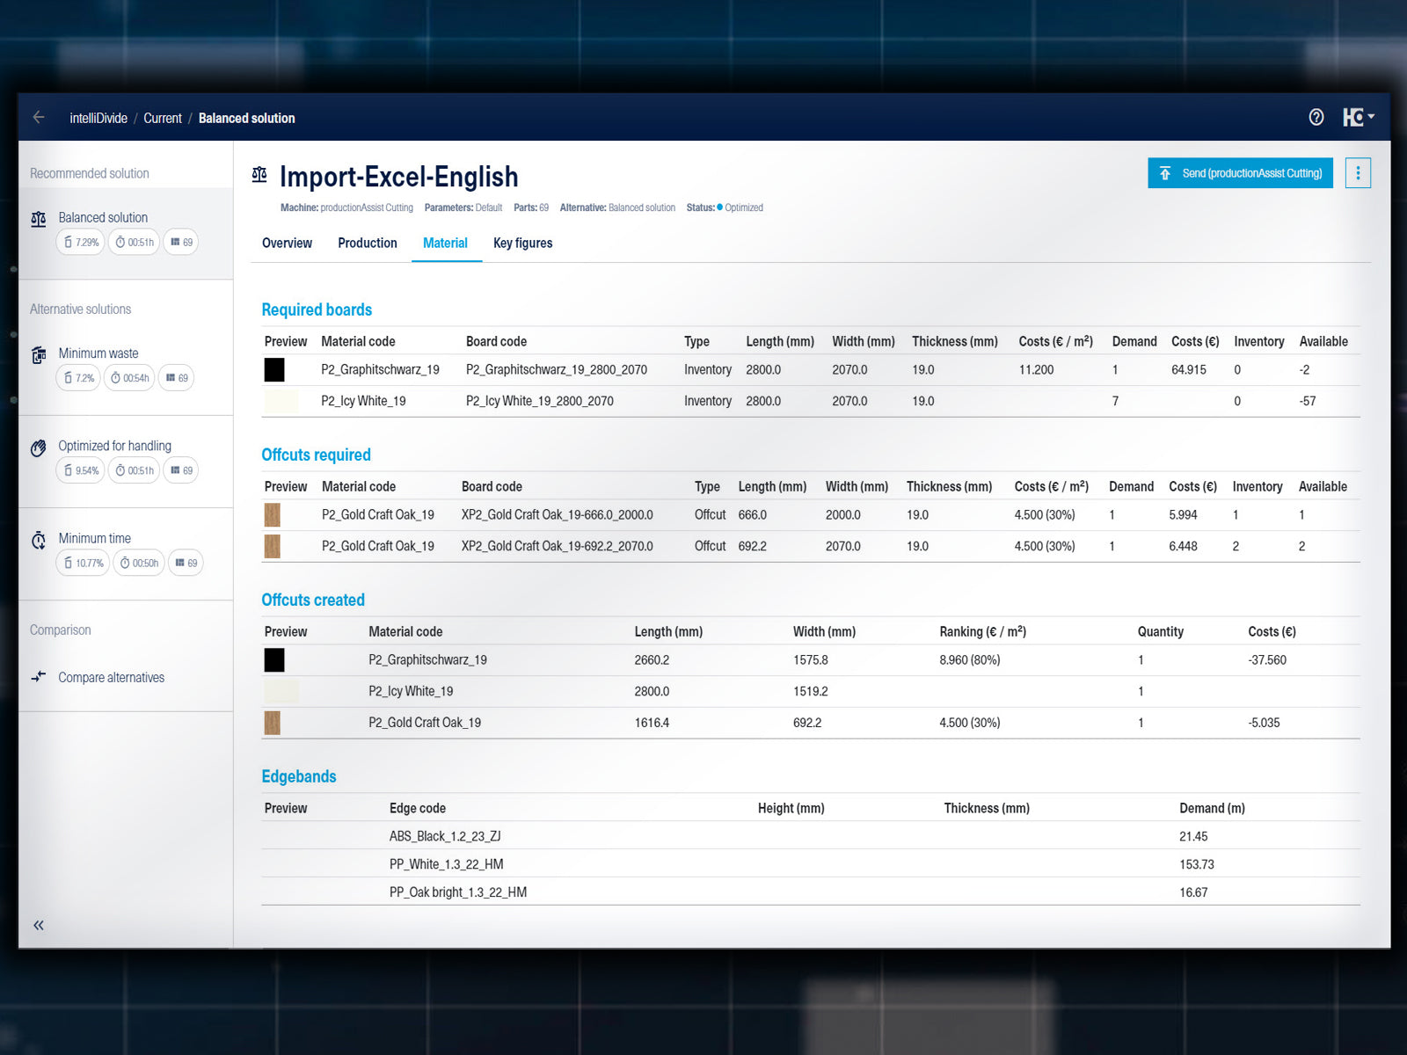Open the Key figures tab
This screenshot has height=1055, width=1407.
coord(522,244)
